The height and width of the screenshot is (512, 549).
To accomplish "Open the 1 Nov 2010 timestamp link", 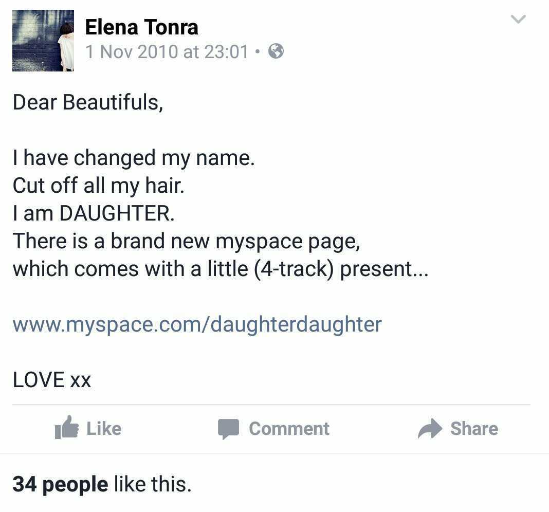I will (x=167, y=51).
